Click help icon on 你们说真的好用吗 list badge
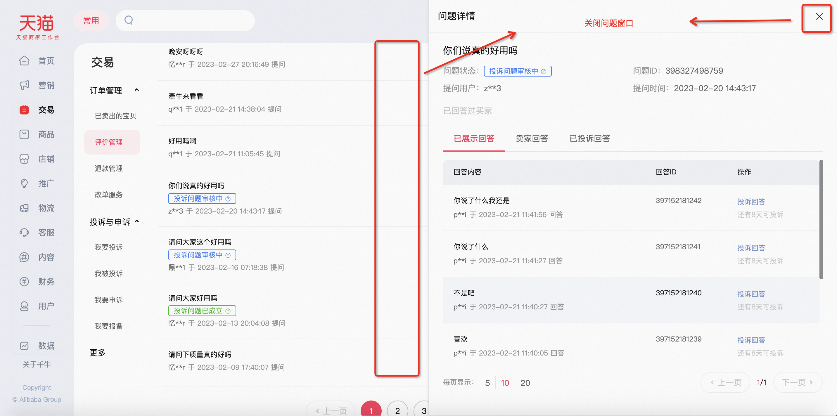 228,199
